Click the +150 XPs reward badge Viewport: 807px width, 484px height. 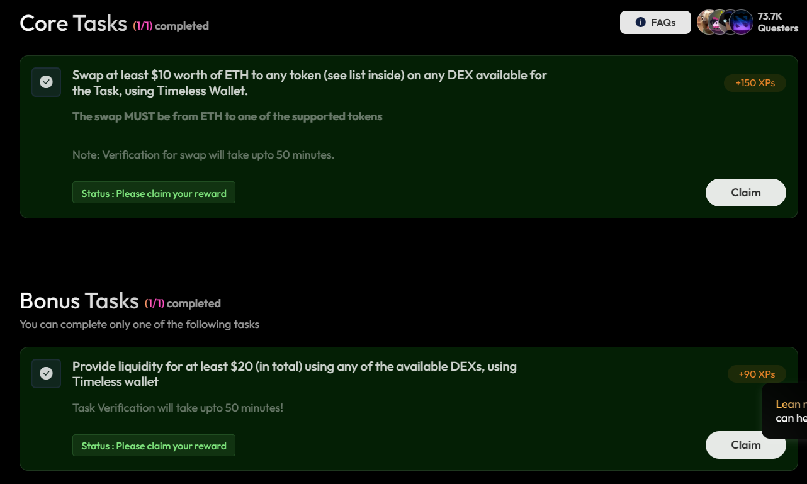755,83
